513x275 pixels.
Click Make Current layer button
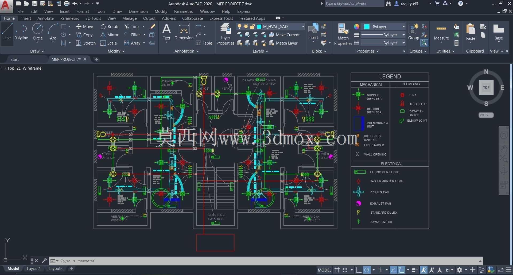[284, 35]
